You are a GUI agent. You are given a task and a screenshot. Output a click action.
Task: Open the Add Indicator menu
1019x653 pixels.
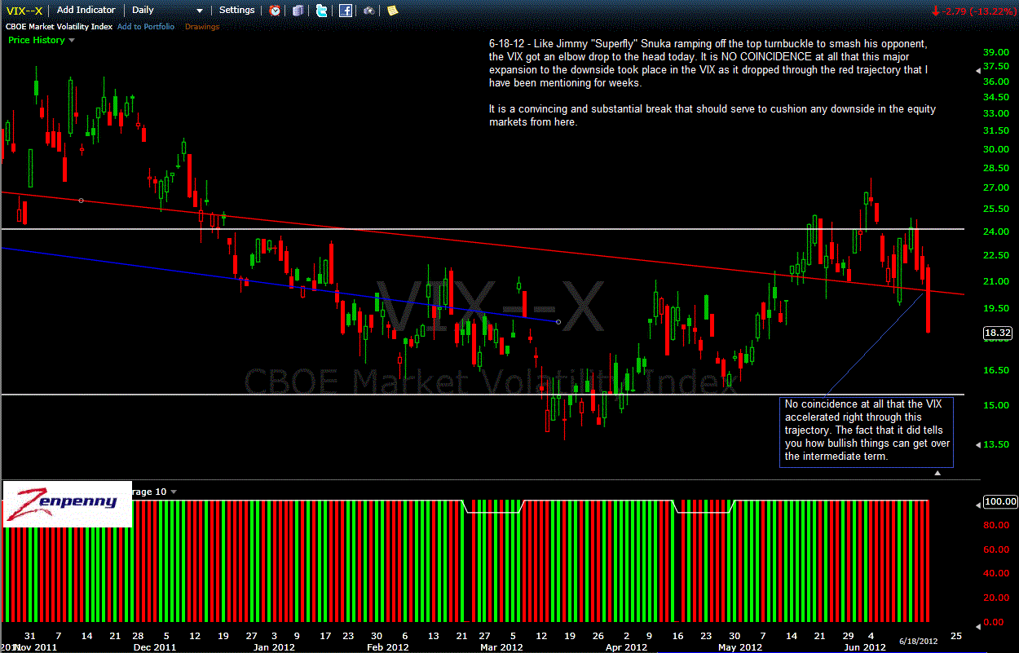(86, 11)
